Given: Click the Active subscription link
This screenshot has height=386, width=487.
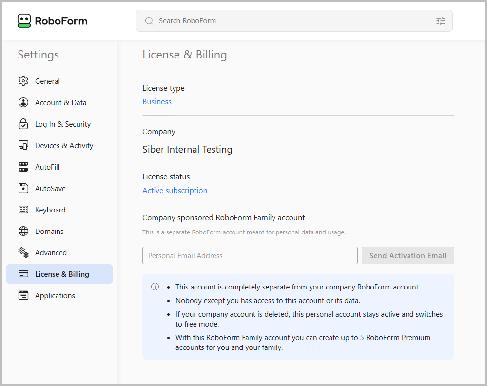Looking at the screenshot, I should click(175, 191).
